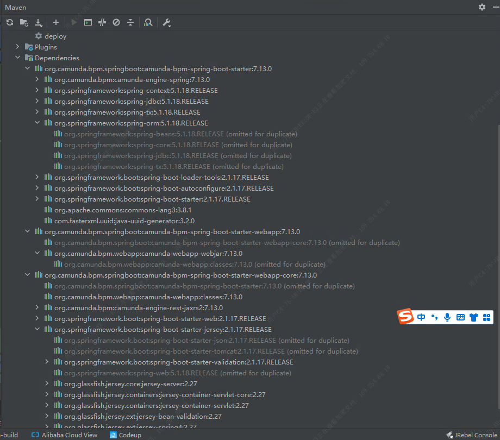Open the Execute Maven Goal search icon
Image resolution: width=500 pixels, height=440 pixels.
point(148,22)
